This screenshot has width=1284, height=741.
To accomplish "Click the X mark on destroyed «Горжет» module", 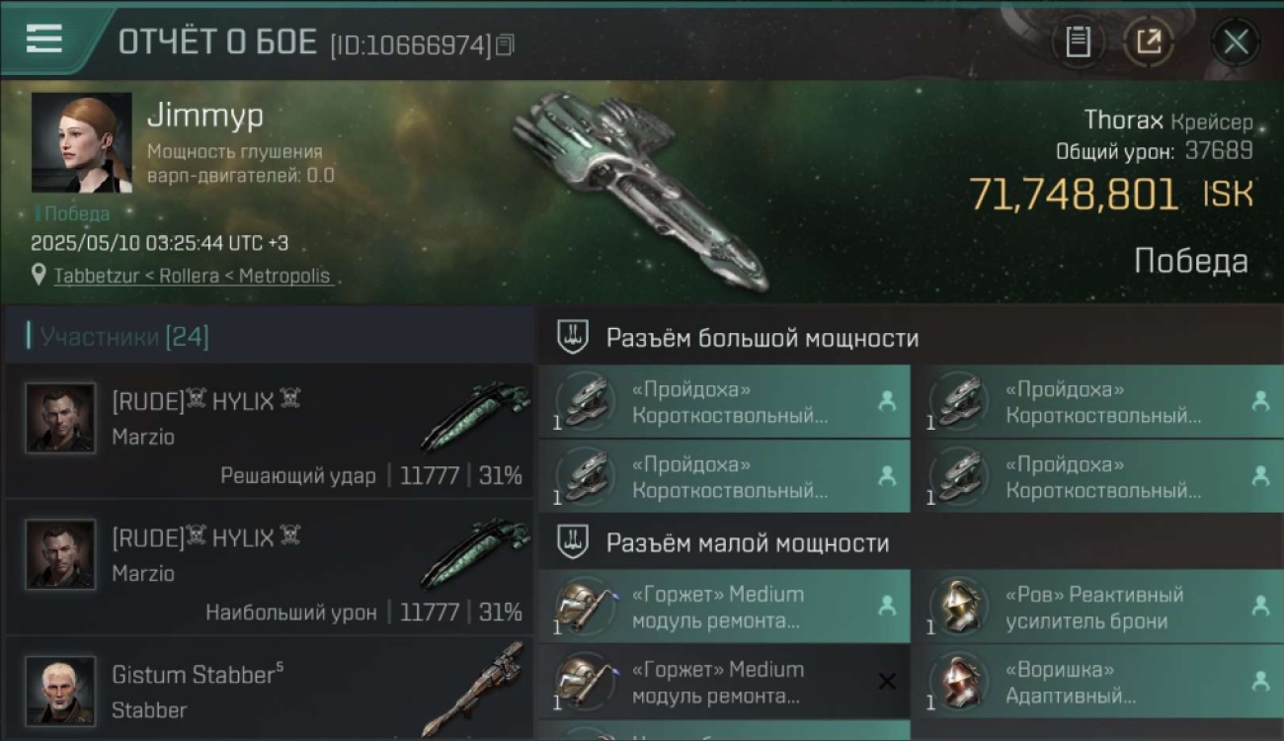I will [x=887, y=681].
